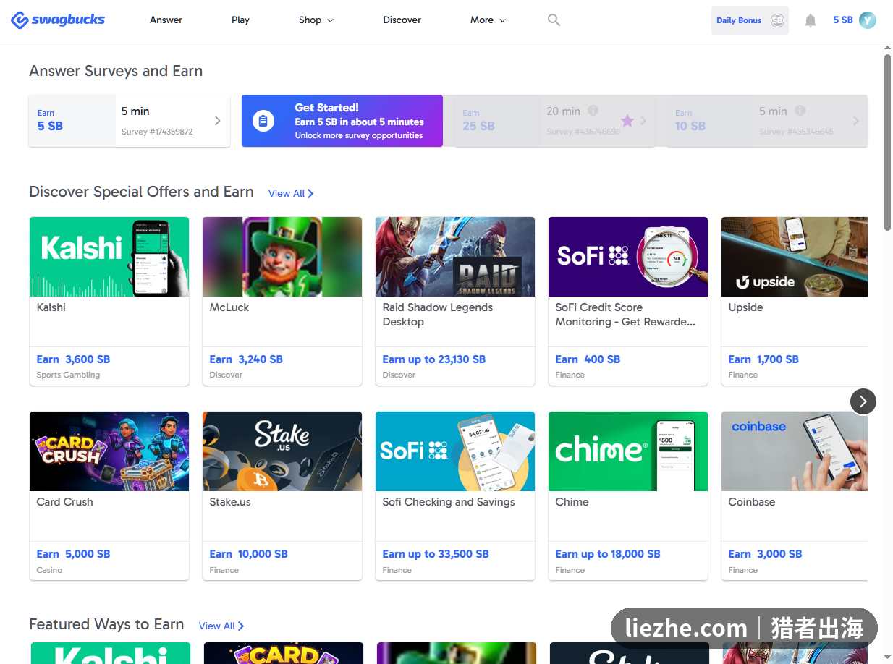Open the user avatar Y icon

point(868,20)
